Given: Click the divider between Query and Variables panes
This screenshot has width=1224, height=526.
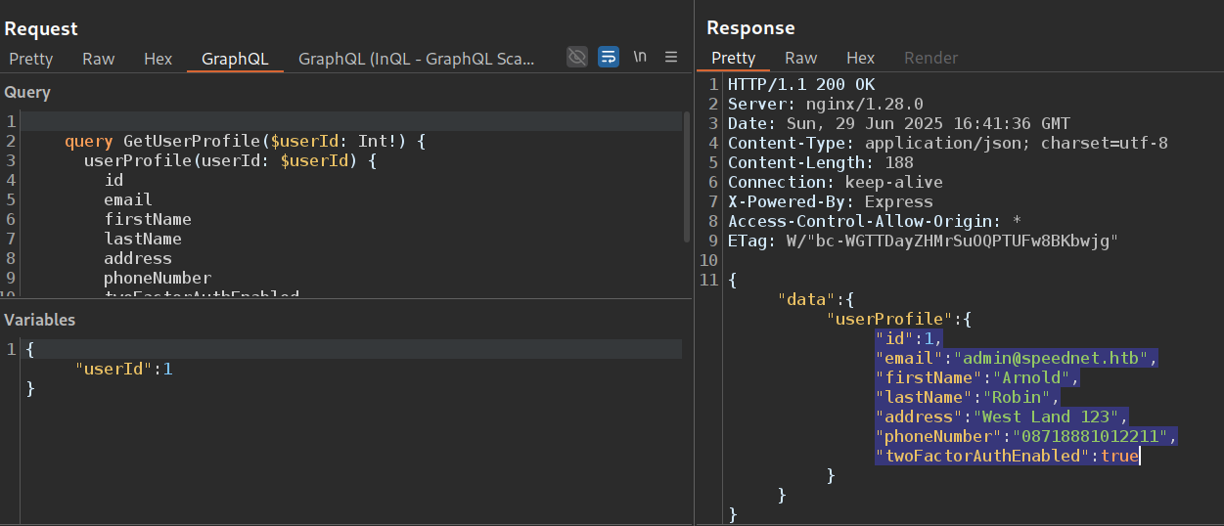Looking at the screenshot, I should point(342,299).
